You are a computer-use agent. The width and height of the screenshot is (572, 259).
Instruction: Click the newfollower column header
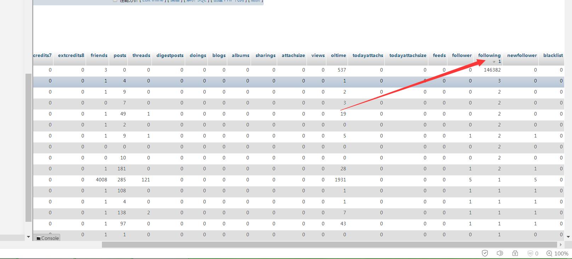(522, 55)
